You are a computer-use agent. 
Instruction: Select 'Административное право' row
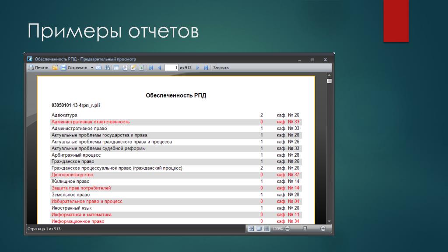(176, 129)
